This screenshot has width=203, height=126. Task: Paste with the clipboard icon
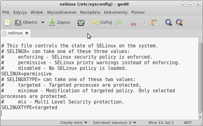[x=154, y=22]
